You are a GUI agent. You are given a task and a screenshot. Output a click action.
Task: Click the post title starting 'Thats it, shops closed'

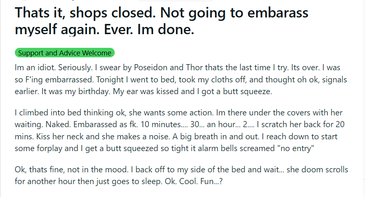(161, 21)
